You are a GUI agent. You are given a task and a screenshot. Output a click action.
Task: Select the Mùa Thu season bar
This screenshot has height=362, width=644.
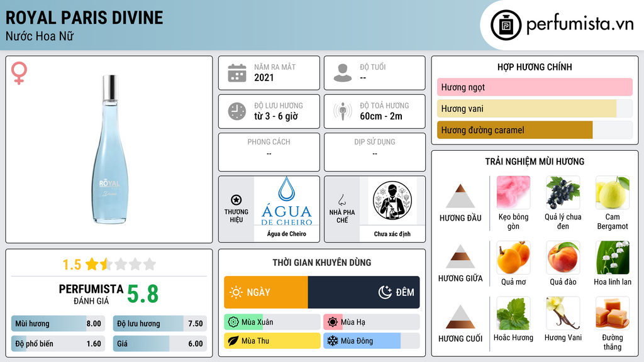click(x=272, y=341)
